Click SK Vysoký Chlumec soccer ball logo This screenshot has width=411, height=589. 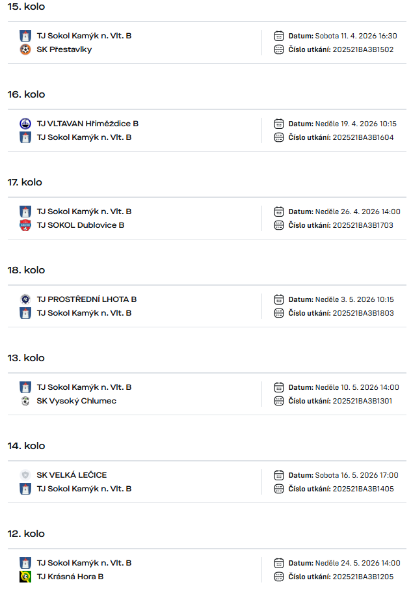pos(25,401)
